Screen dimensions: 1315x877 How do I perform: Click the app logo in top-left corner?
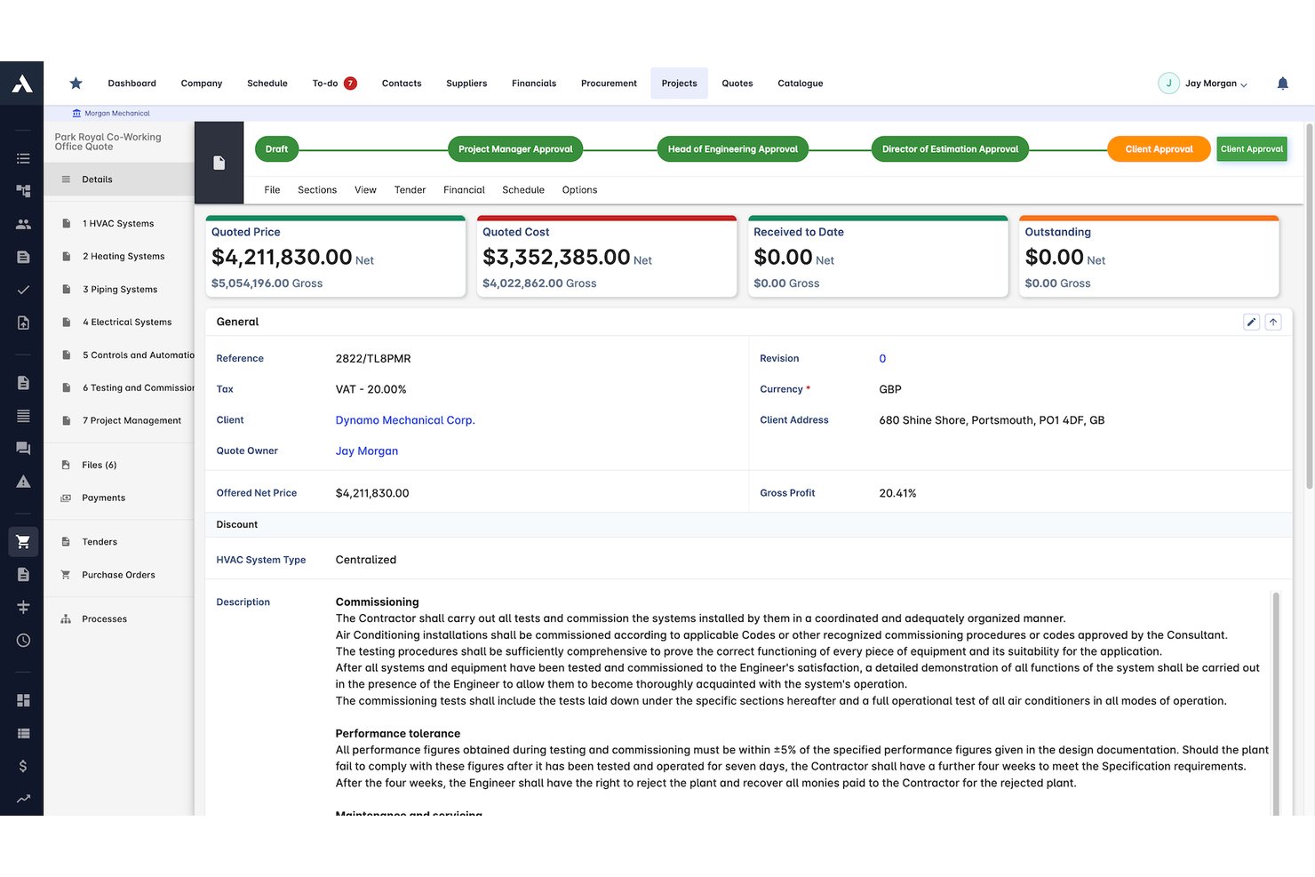pyautogui.click(x=22, y=84)
